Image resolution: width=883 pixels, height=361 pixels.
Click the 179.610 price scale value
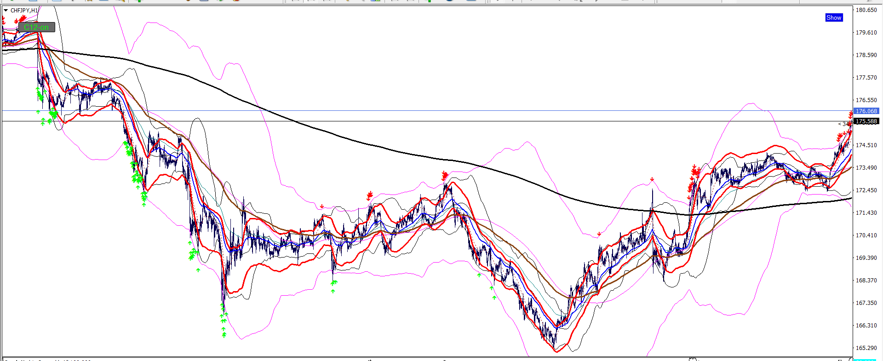click(866, 32)
